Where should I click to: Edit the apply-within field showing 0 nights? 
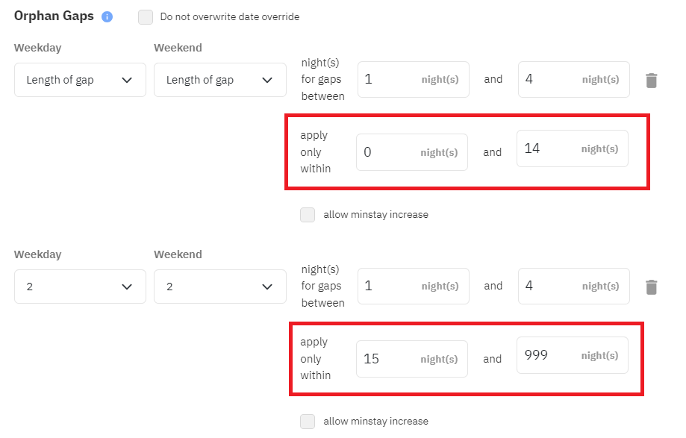click(387, 152)
